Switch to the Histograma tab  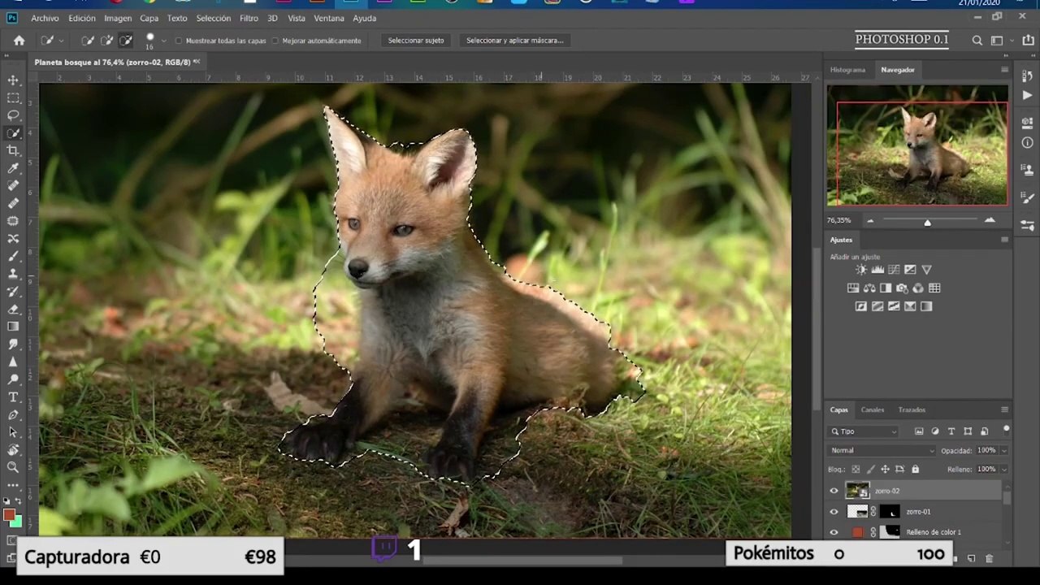[x=847, y=70]
